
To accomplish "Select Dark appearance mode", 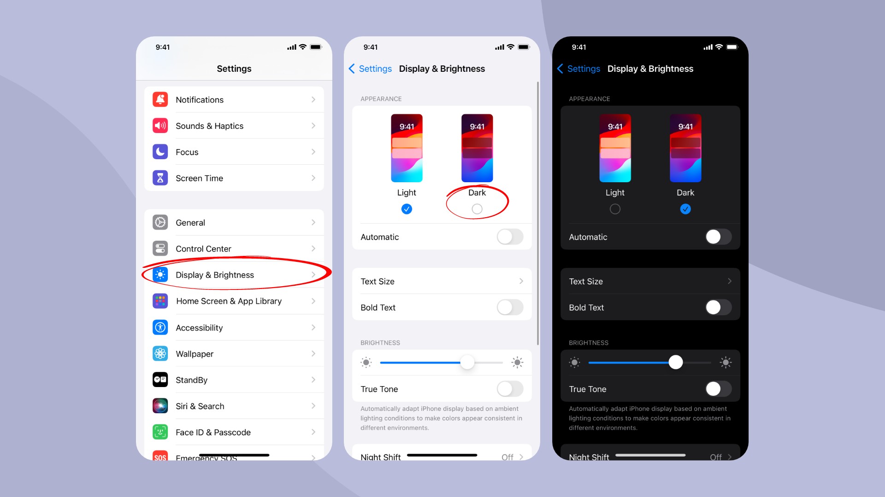I will pyautogui.click(x=476, y=209).
